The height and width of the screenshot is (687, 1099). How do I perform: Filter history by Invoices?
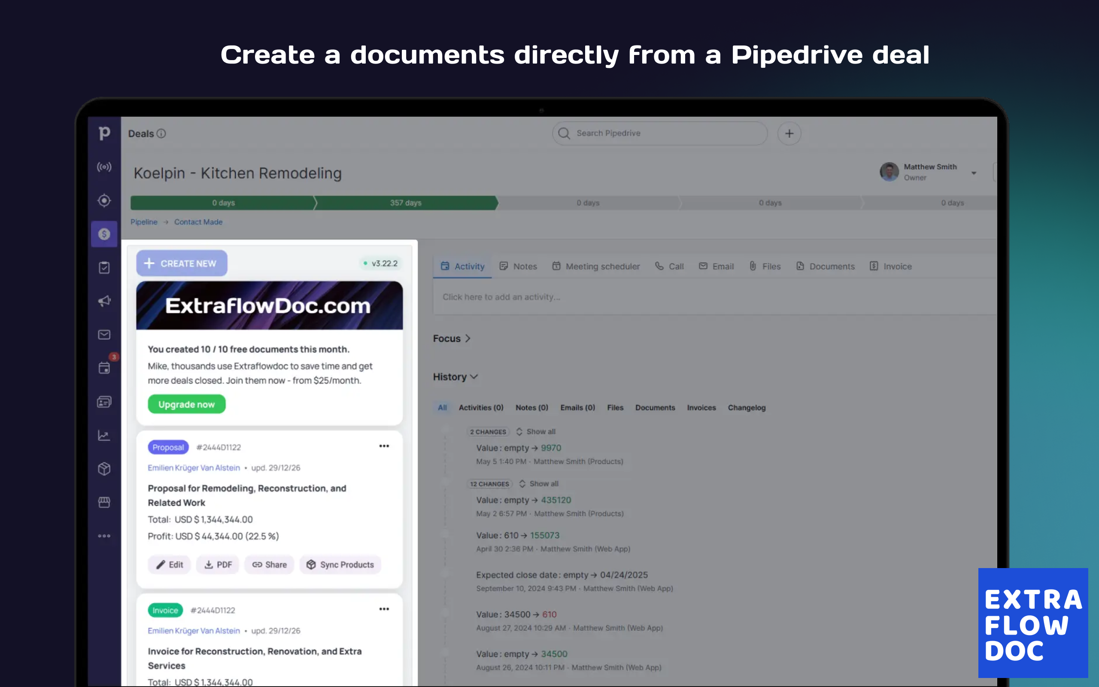(x=701, y=407)
